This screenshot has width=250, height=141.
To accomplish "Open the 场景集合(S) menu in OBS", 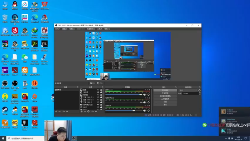I will [91, 29].
